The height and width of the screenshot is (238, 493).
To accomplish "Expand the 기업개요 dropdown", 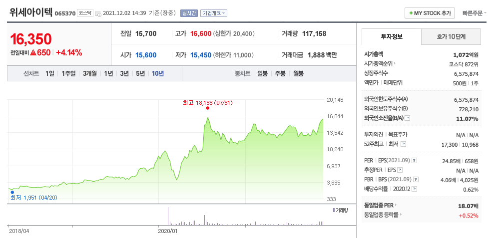I will (213, 13).
